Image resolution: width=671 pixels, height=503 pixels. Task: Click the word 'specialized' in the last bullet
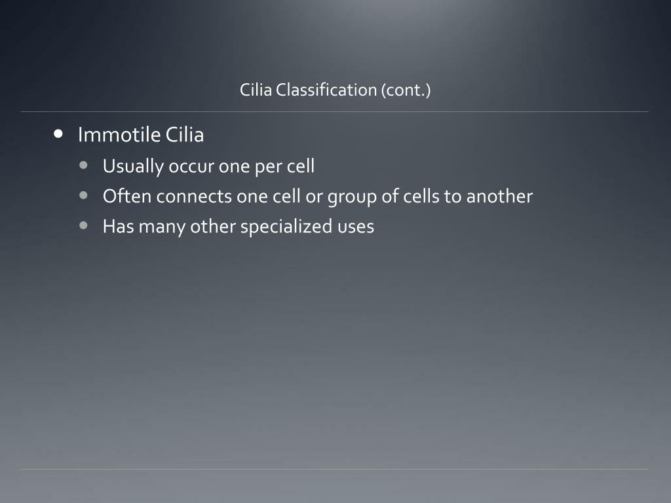tap(286, 227)
